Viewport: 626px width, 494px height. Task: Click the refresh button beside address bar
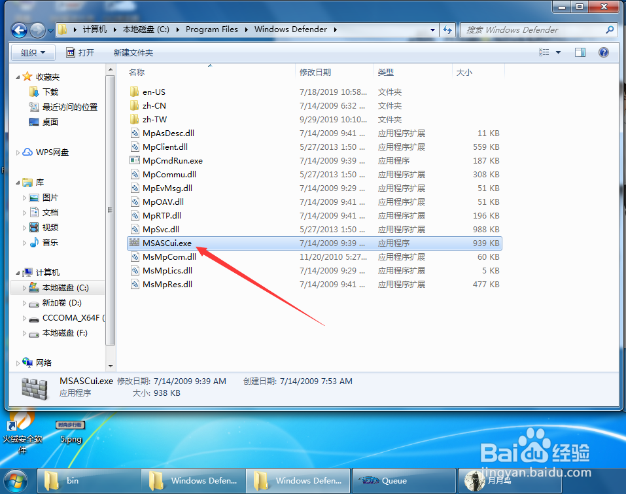pyautogui.click(x=447, y=29)
